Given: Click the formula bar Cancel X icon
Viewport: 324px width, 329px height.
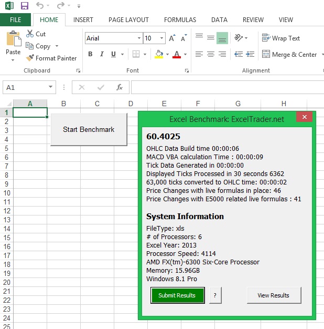Looking at the screenshot, I should 82,87.
